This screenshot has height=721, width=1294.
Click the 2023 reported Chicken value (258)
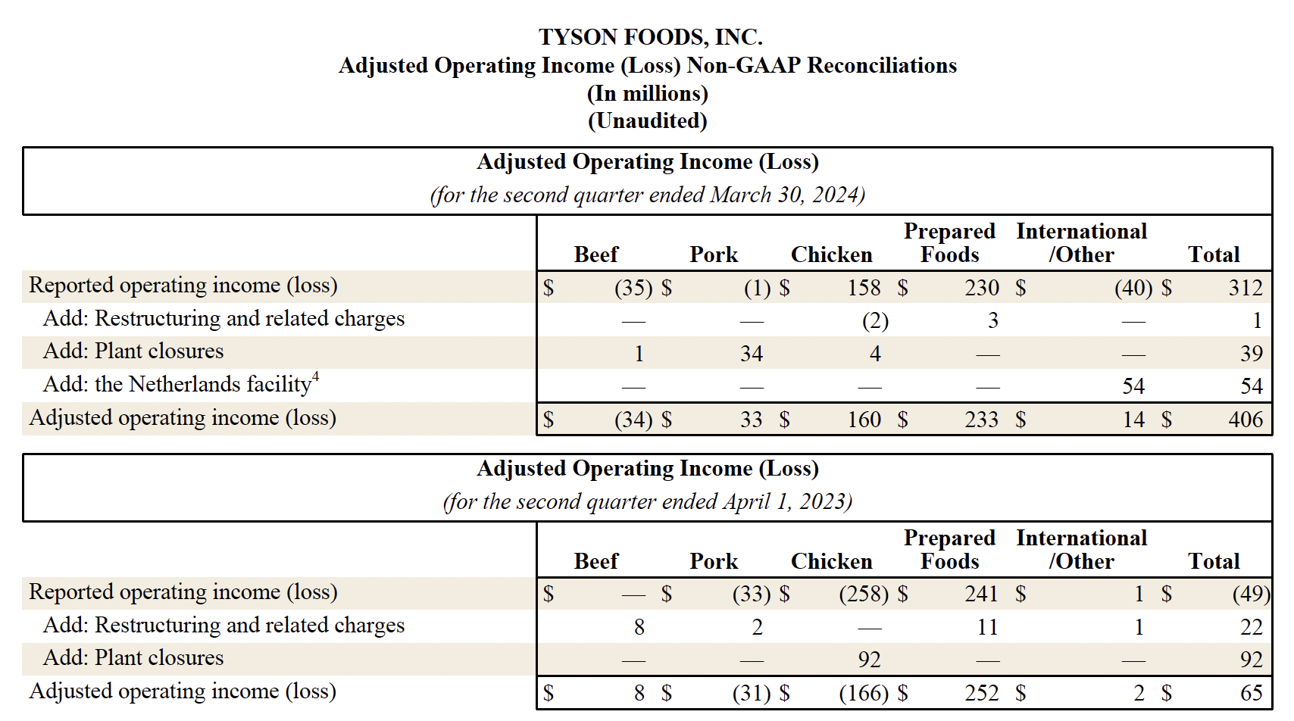click(x=864, y=595)
